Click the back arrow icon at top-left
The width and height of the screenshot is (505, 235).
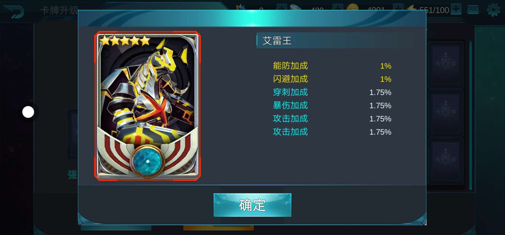(13, 11)
